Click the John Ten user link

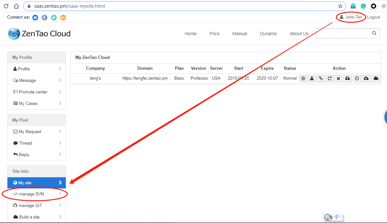pyautogui.click(x=351, y=17)
